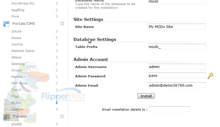
Task: Select Dolphin from the script list
Action: coord(17,109)
